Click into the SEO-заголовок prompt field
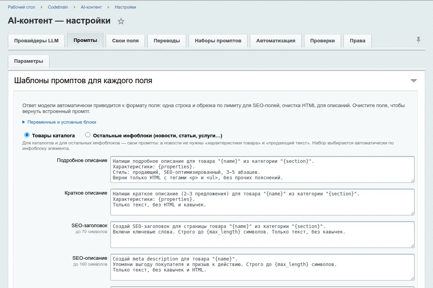The width and height of the screenshot is (433, 288). [x=262, y=235]
